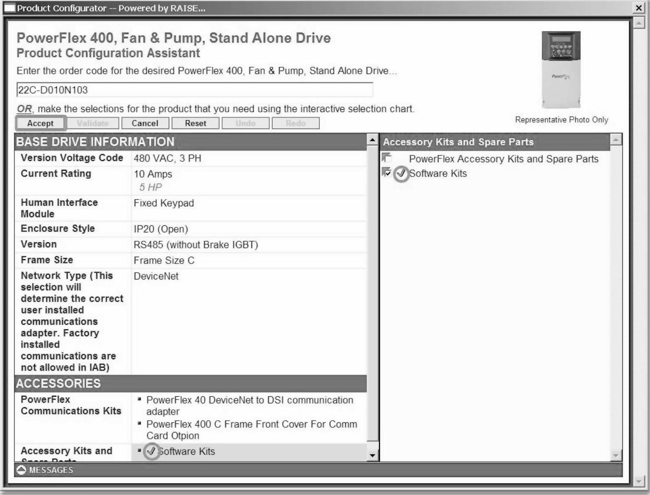Viewport: 650px width, 495px height.
Task: Click the greyed-out Validate button
Action: 92,123
